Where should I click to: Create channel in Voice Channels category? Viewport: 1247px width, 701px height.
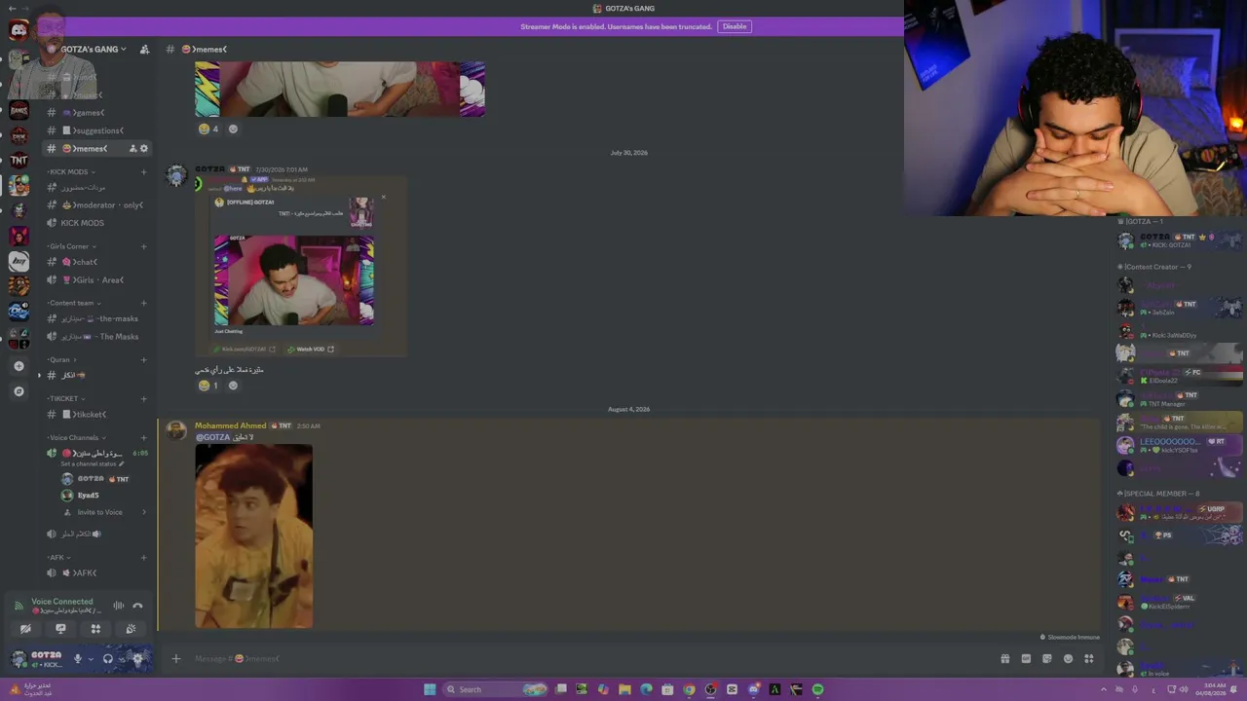pyautogui.click(x=143, y=438)
